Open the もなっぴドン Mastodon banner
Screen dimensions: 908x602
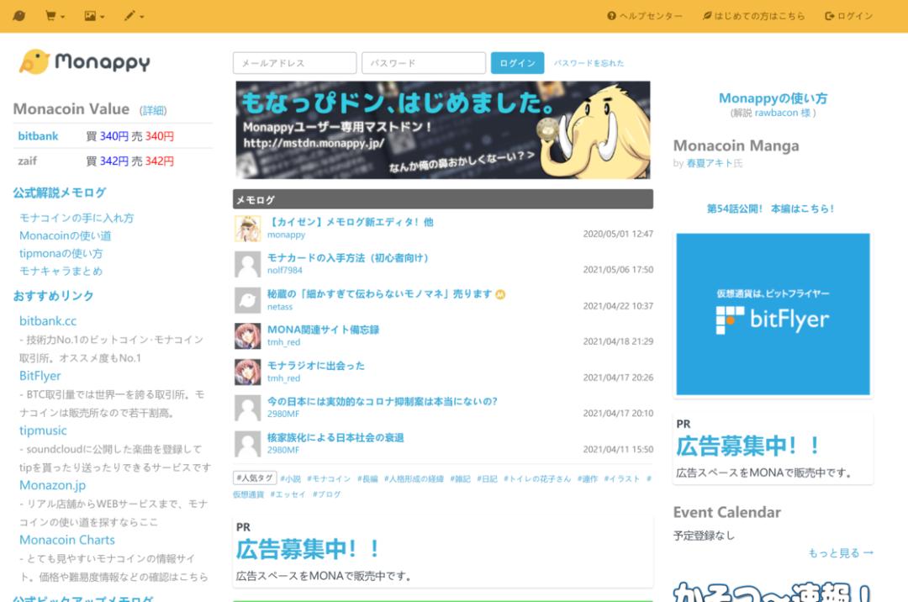442,129
